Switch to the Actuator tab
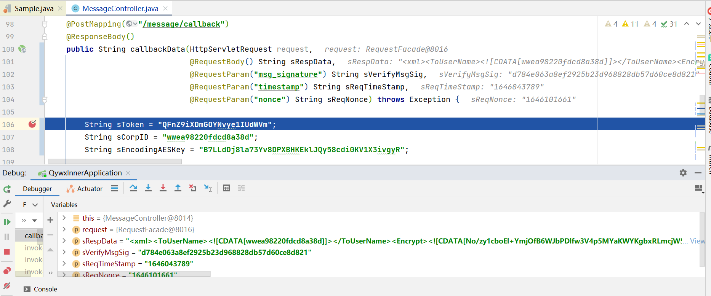This screenshot has width=711, height=296. point(85,189)
